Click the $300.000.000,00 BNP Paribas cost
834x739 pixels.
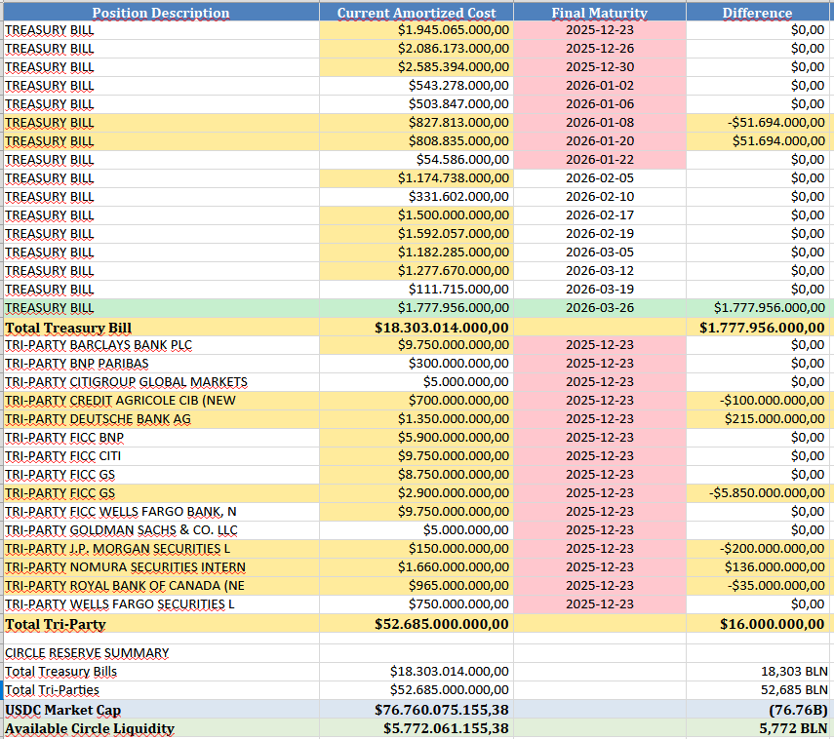click(x=416, y=364)
